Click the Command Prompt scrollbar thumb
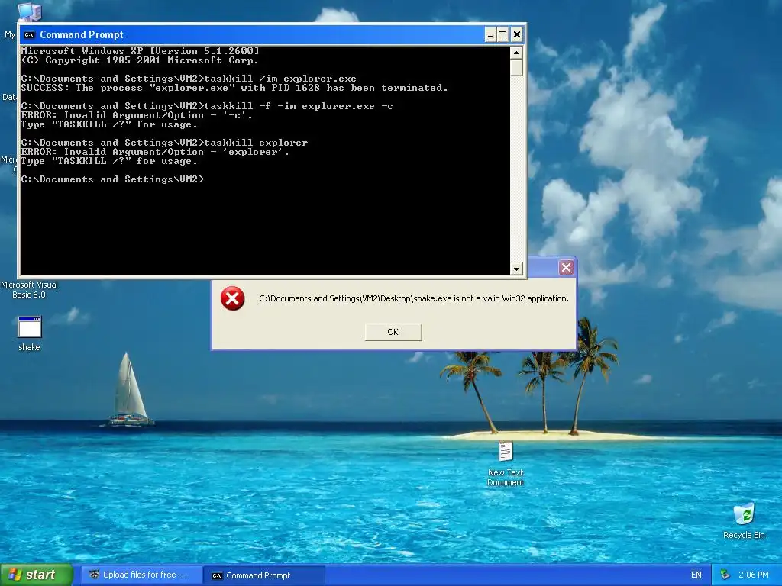Screen dimensions: 782x586 (x=516, y=67)
